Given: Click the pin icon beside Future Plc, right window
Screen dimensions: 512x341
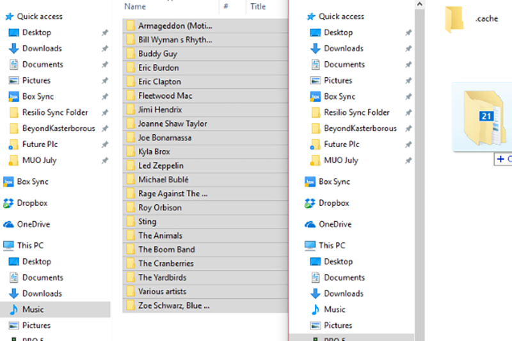Looking at the screenshot, I should 408,145.
